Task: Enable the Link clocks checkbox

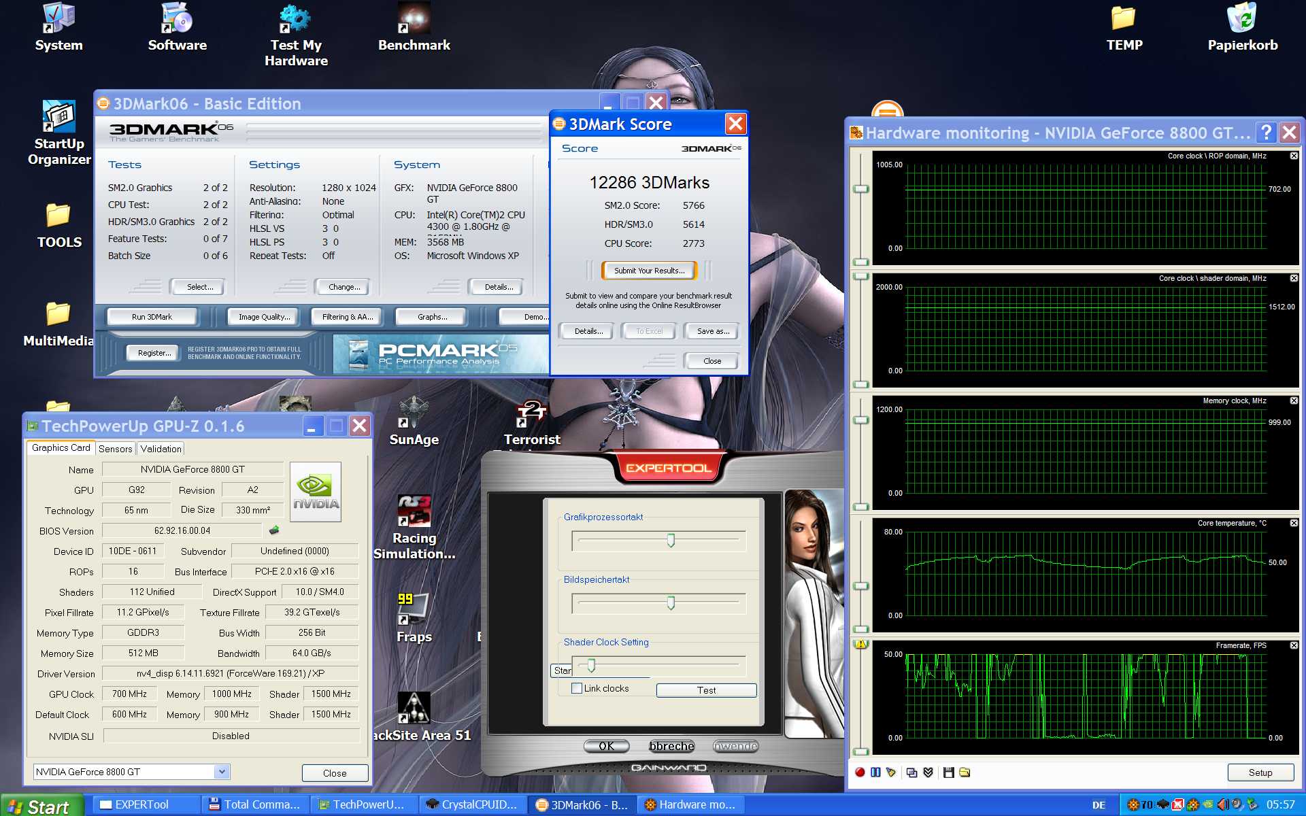Action: coord(577,688)
